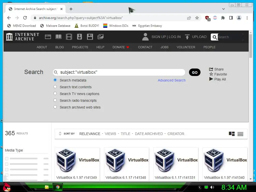Open the MEMZ Download bookmark
Image resolution: width=256 pixels, height=192 pixels.
click(x=21, y=26)
